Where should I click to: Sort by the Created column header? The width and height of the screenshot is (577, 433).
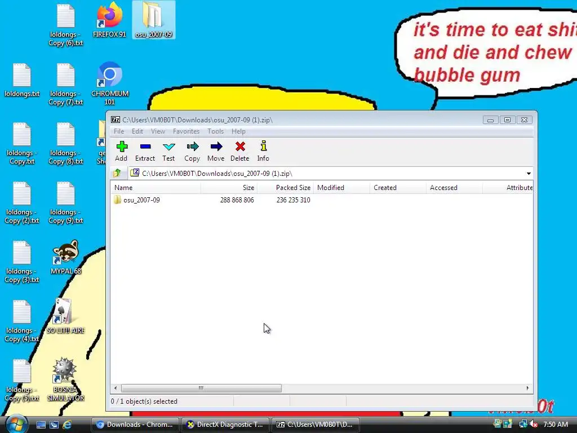[398, 188]
